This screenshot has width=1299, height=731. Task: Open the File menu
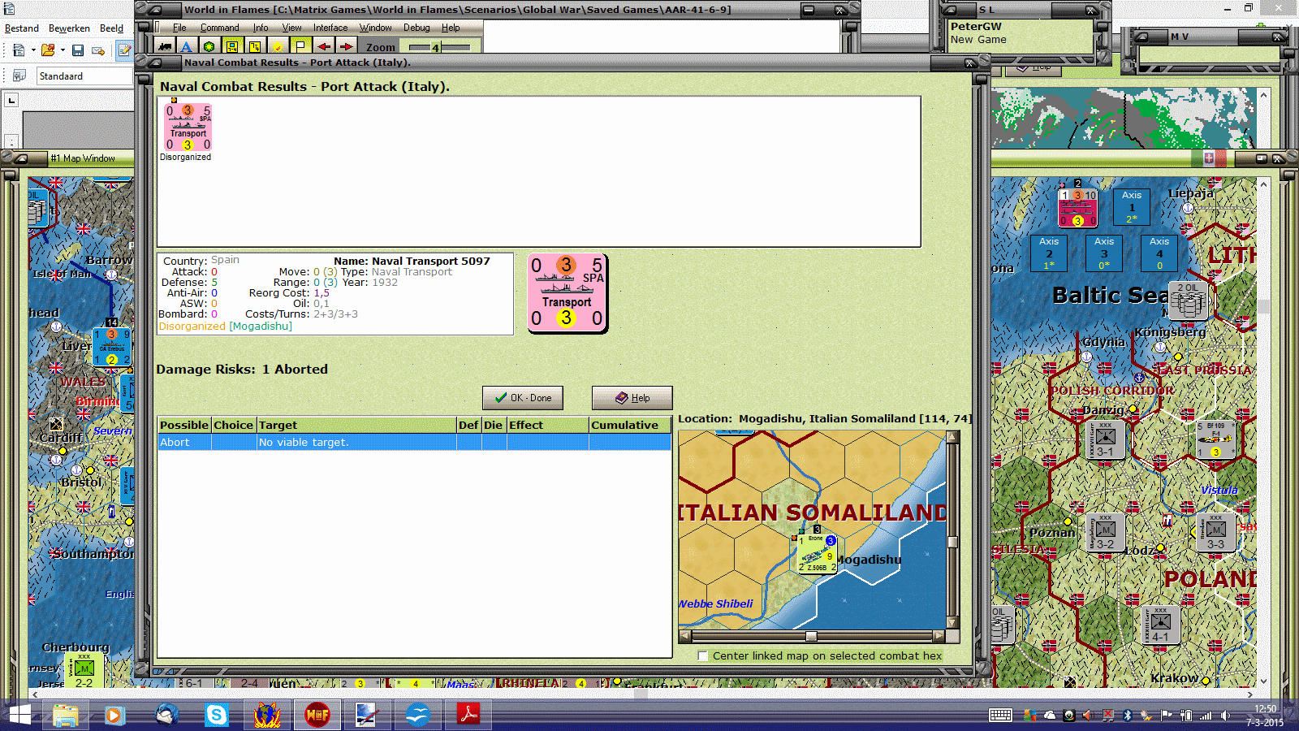coord(179,28)
